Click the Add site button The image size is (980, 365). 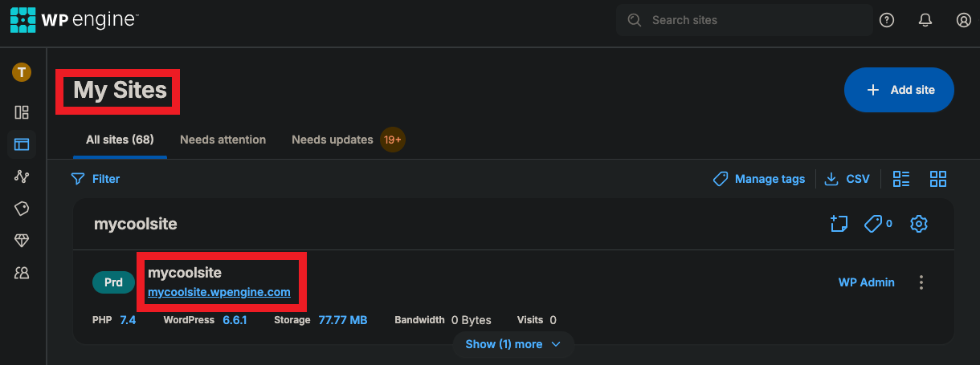click(x=899, y=90)
